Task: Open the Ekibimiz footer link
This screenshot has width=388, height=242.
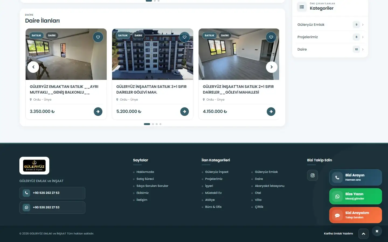Action: click(143, 193)
